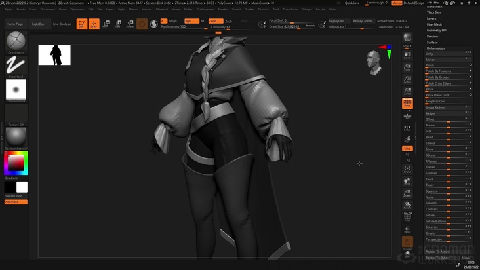The image size is (480, 270).
Task: Click the sculptris S-shaped circular icon
Action: coord(154,24)
